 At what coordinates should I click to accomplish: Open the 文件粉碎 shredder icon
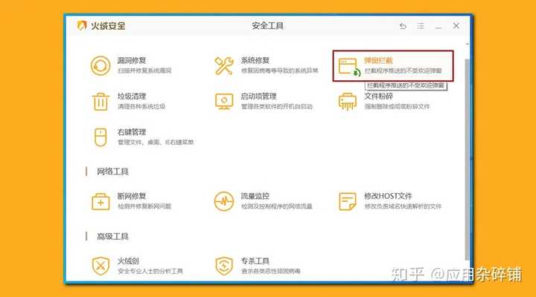(348, 101)
